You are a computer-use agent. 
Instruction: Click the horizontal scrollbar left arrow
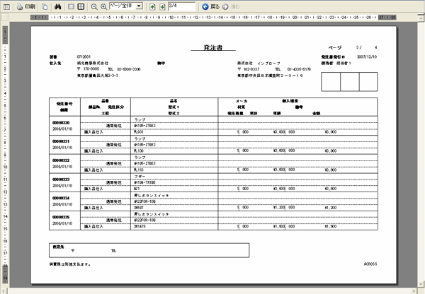(4, 291)
